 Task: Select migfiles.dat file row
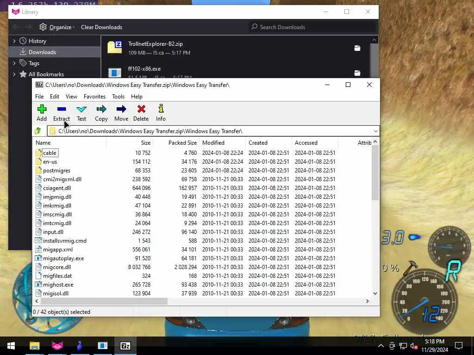coord(203,275)
